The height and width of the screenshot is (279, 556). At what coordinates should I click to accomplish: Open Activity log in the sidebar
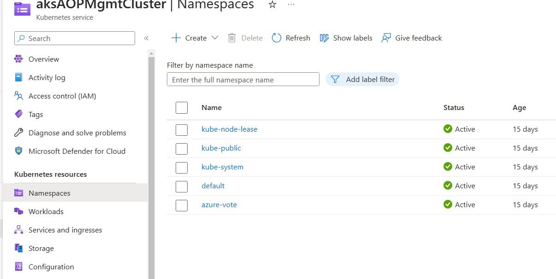(47, 77)
